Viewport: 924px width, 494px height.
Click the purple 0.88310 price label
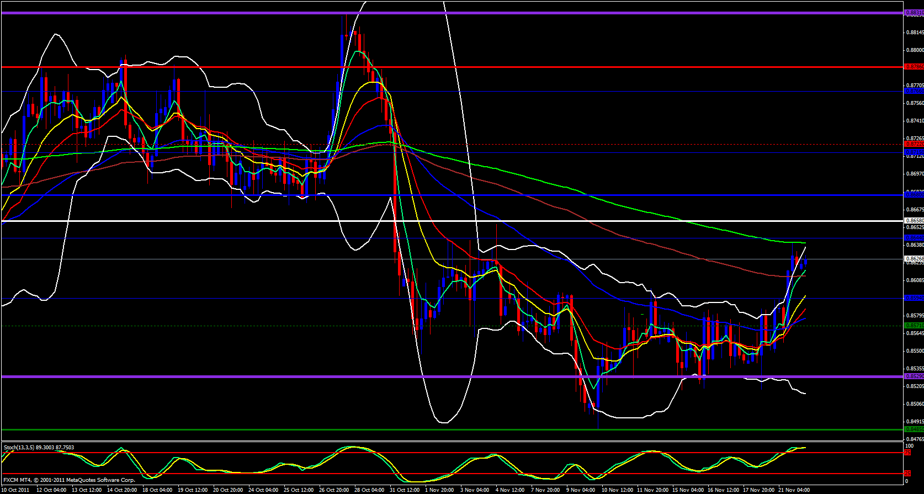coord(914,13)
